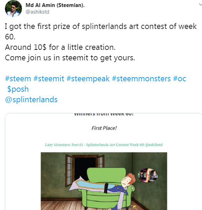This screenshot has height=210, width=202.
Task: Click the dream bubble beside the character
Action: [147, 175]
